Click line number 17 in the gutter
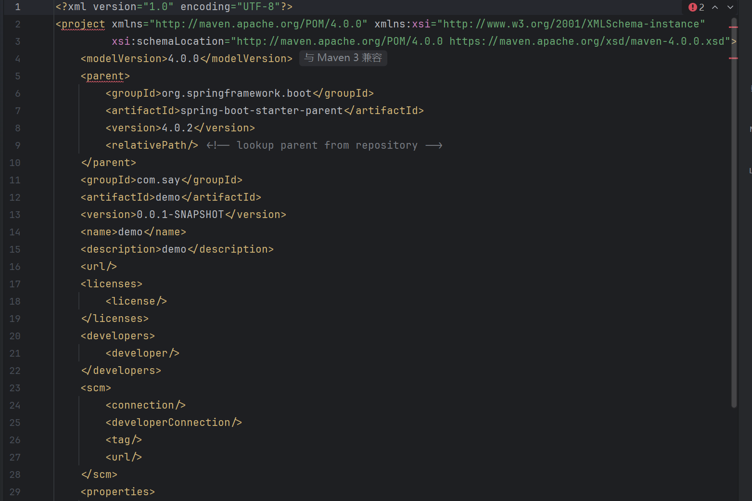Image resolution: width=752 pixels, height=501 pixels. tap(15, 284)
